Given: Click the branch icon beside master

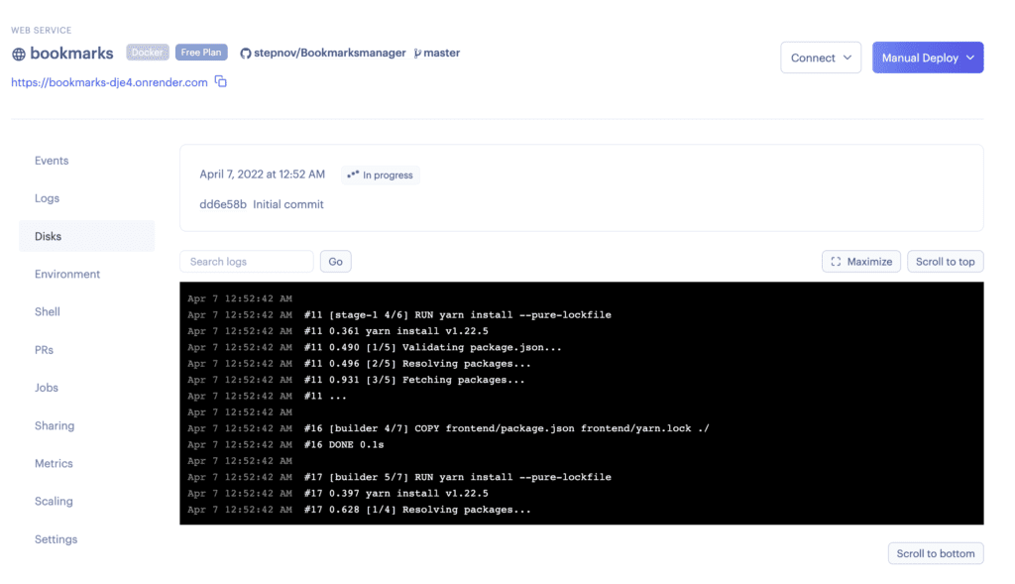Looking at the screenshot, I should [417, 54].
